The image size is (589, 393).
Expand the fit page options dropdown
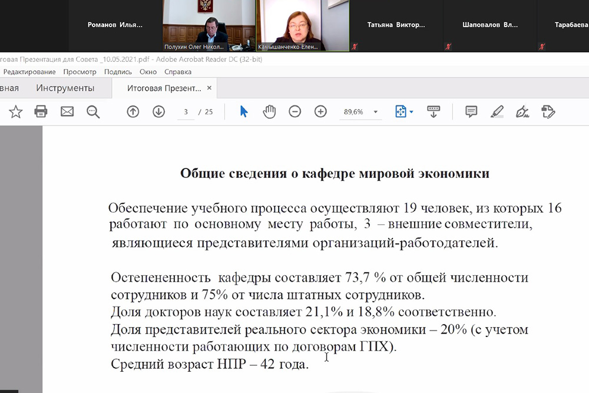tap(411, 112)
